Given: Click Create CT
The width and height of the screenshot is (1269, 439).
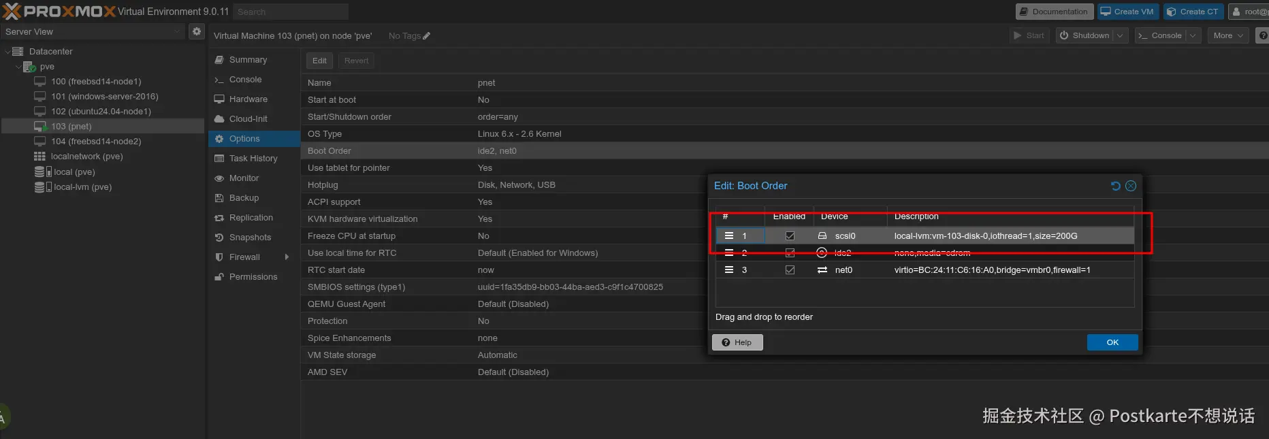Looking at the screenshot, I should [x=1193, y=12].
